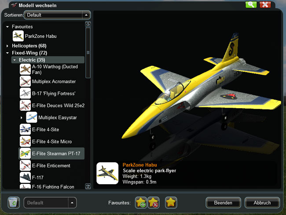Click the E-Flite 4-Site thumbnail icon

pyautogui.click(x=25, y=129)
